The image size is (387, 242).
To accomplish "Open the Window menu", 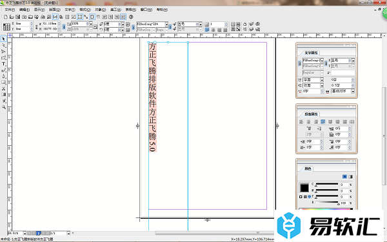I will click(146, 10).
